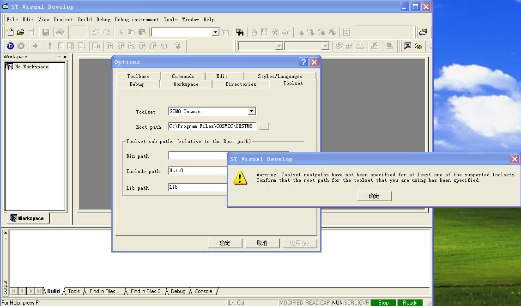Click the green Ready status indicator
The height and width of the screenshot is (306, 521).
point(410,303)
